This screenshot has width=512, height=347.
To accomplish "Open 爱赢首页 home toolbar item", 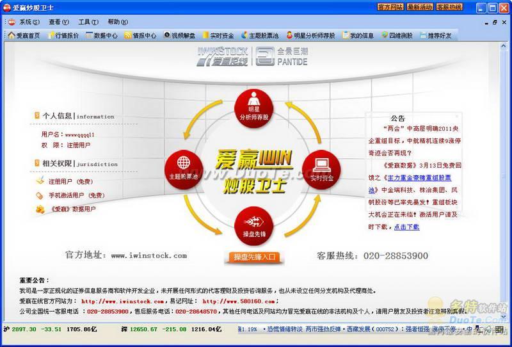I will coord(24,36).
